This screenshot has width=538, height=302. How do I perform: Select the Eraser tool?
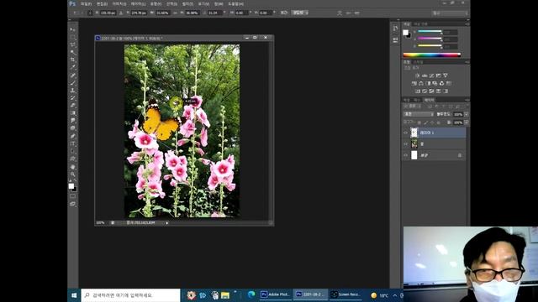click(x=73, y=106)
